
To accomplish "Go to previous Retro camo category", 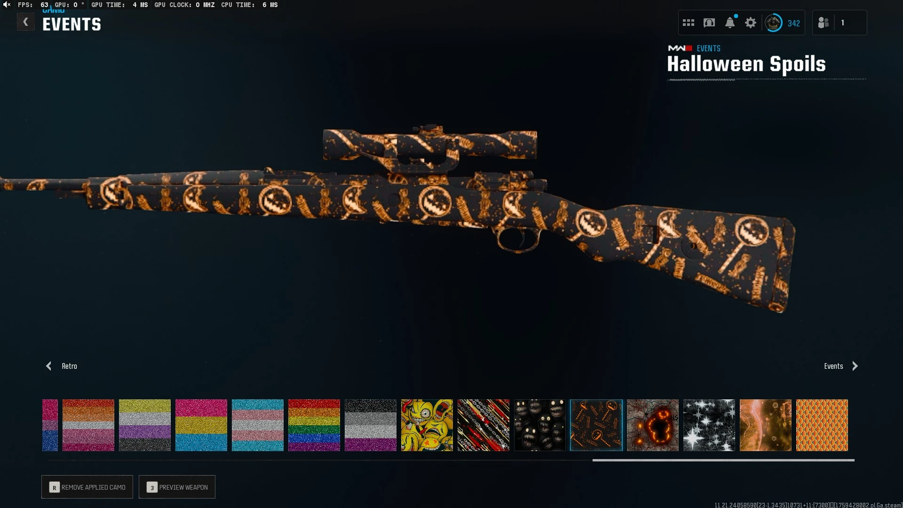I will [49, 366].
